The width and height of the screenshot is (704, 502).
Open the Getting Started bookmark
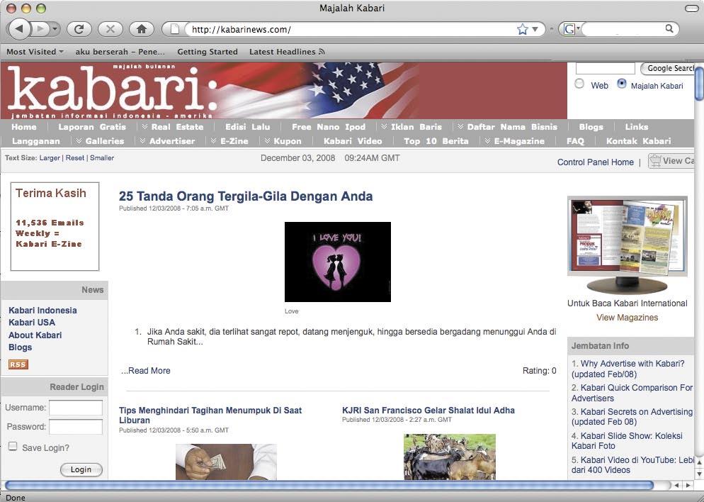(x=208, y=52)
